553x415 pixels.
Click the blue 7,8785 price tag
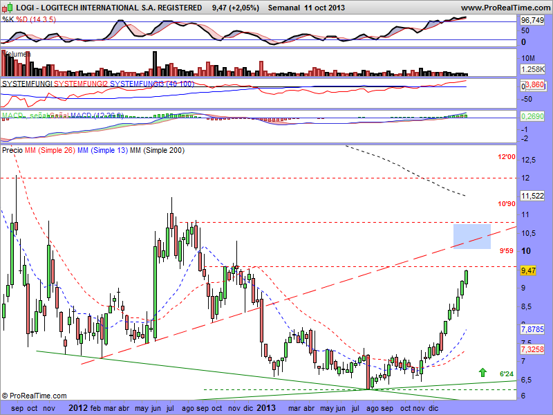(532, 329)
